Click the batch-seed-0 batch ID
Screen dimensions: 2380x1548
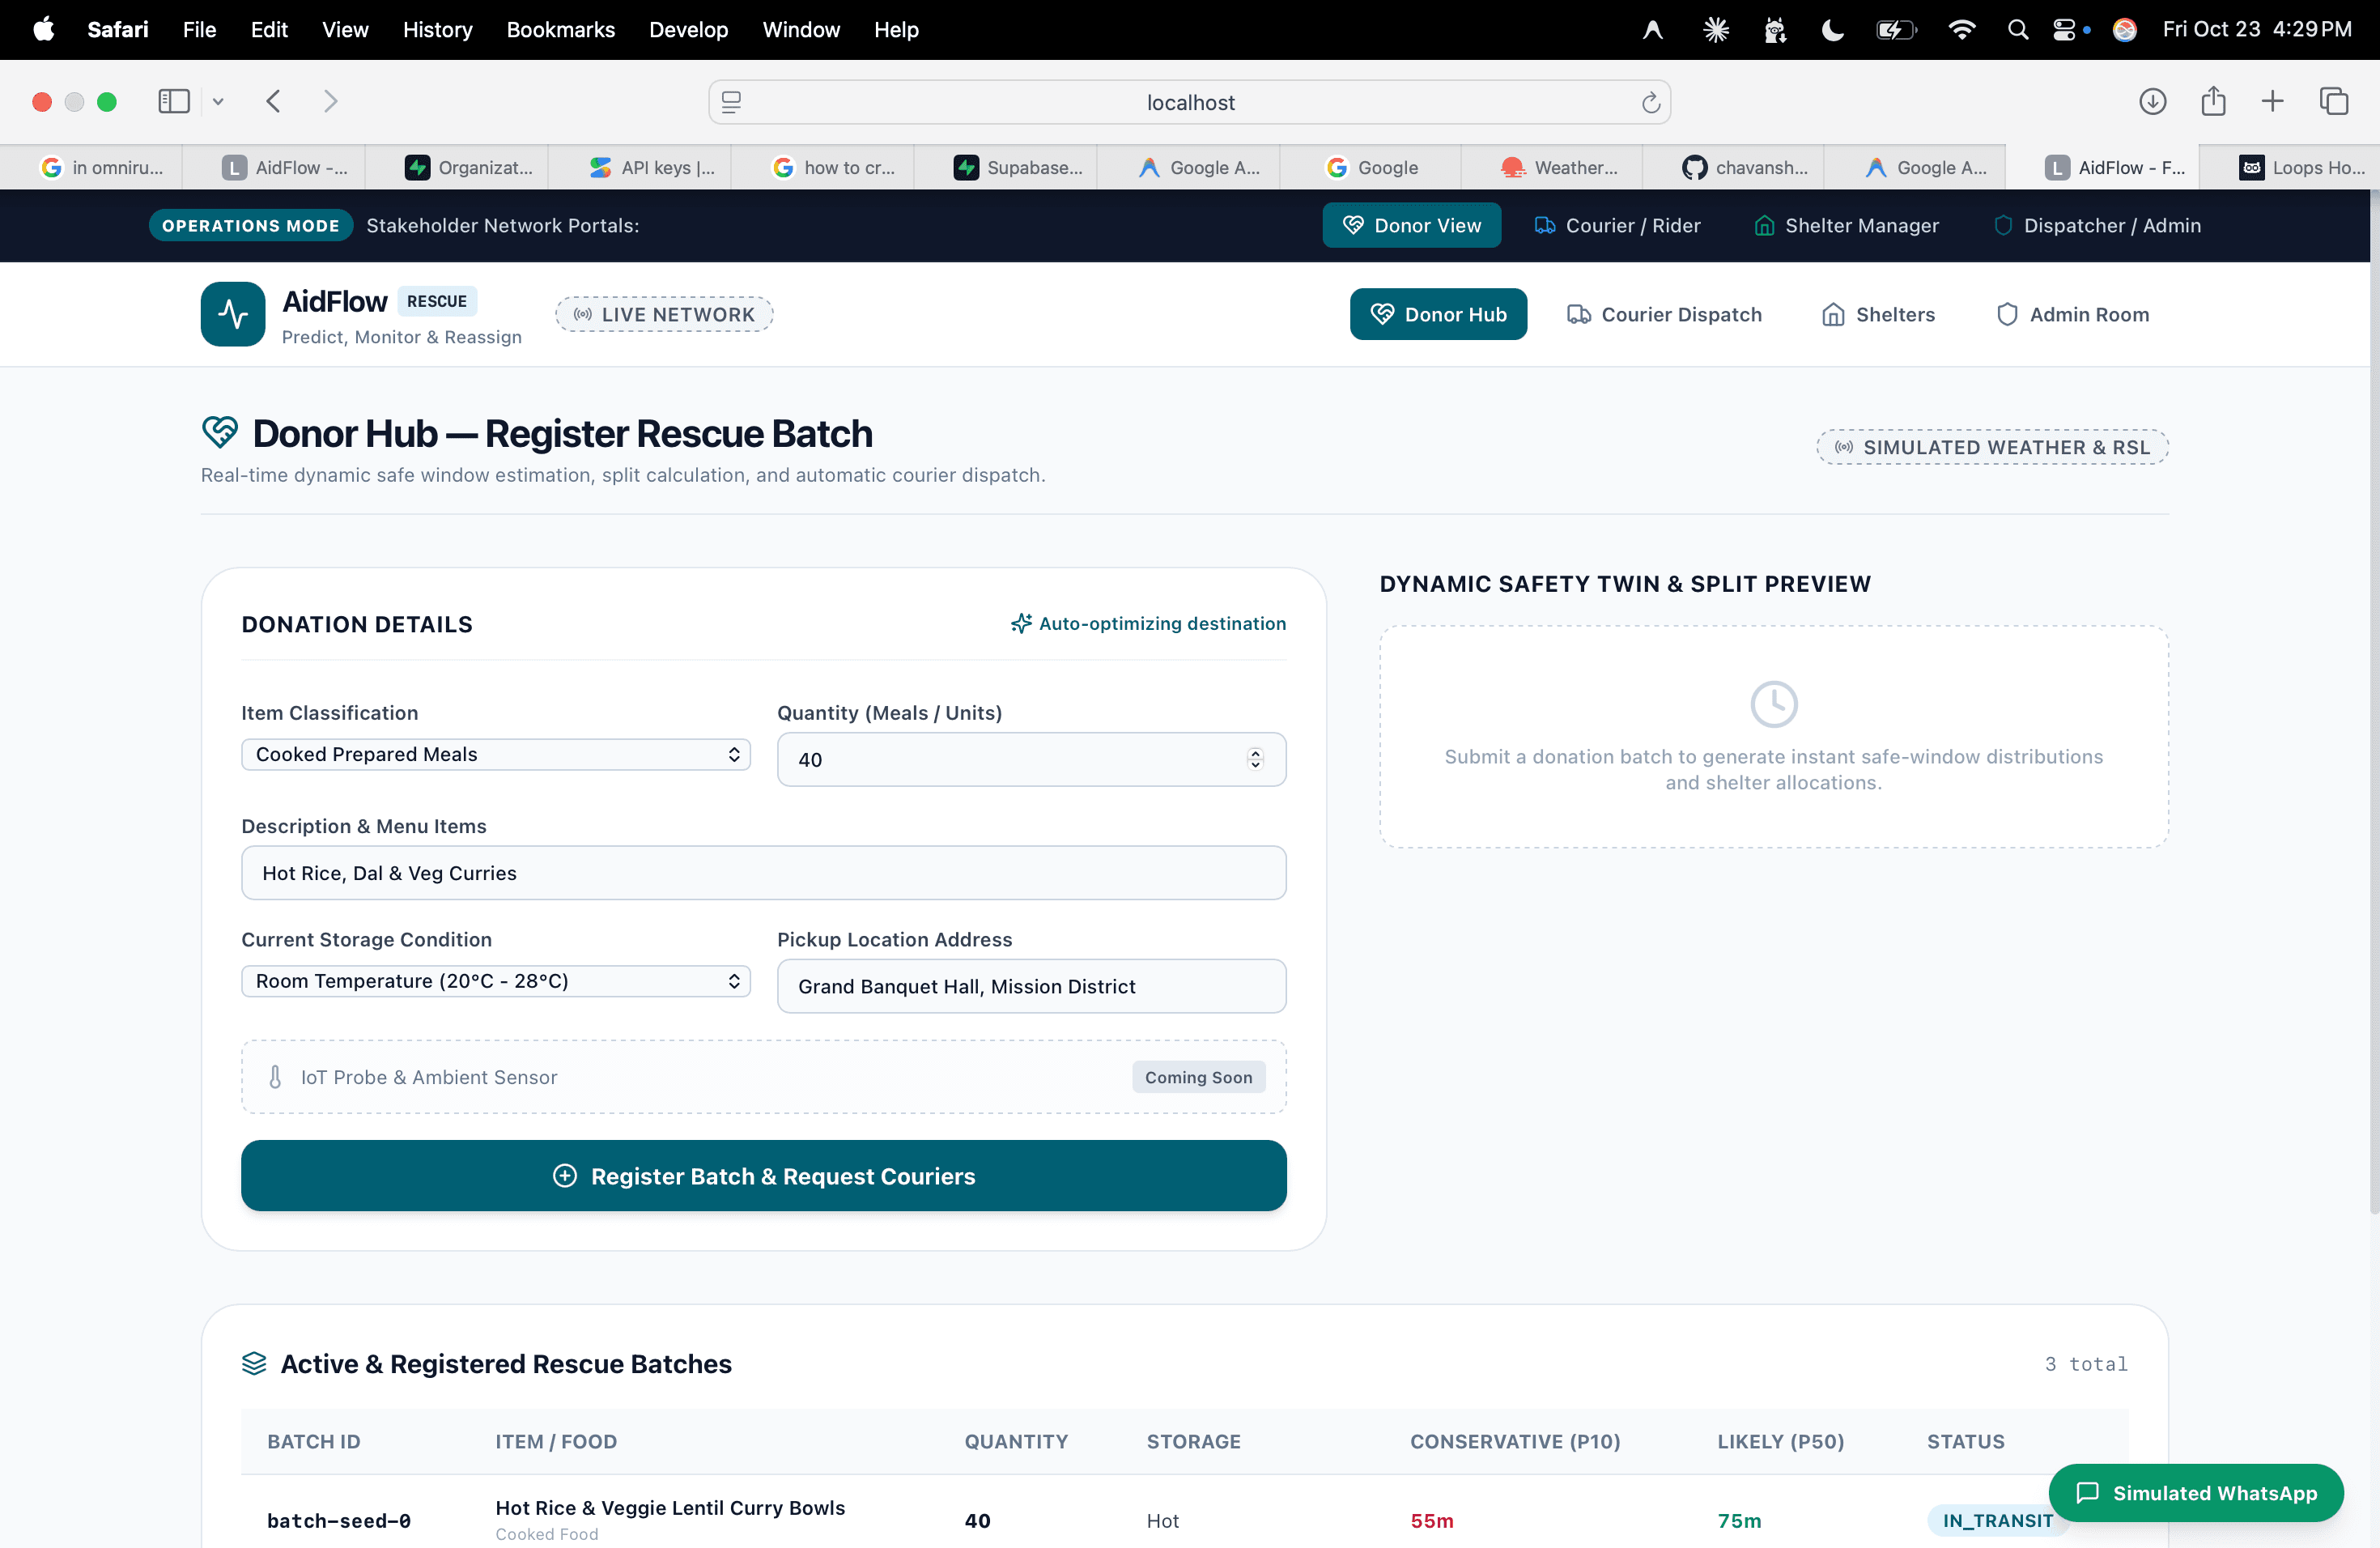coord(339,1521)
